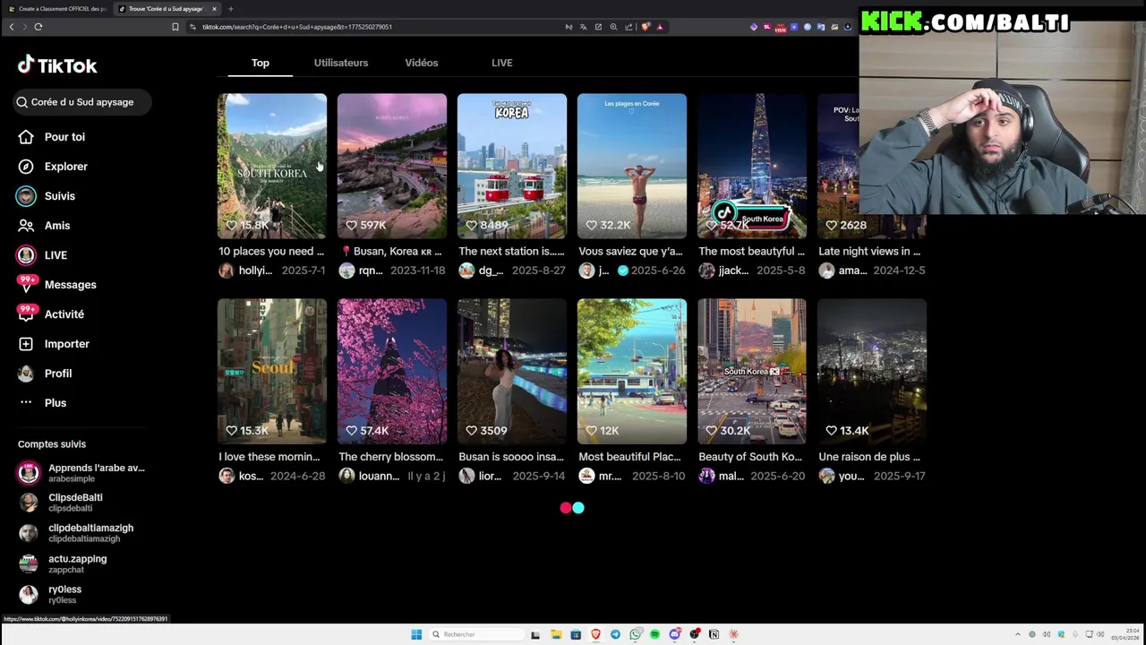Click the TikTok logo
Viewport: 1146px width, 645px height.
pyautogui.click(x=57, y=65)
